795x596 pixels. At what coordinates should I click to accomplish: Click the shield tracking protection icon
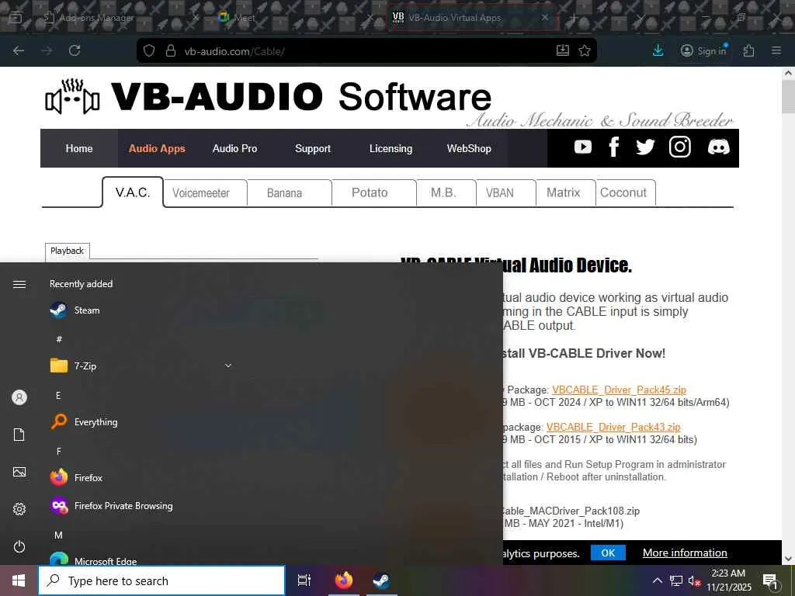pyautogui.click(x=149, y=50)
